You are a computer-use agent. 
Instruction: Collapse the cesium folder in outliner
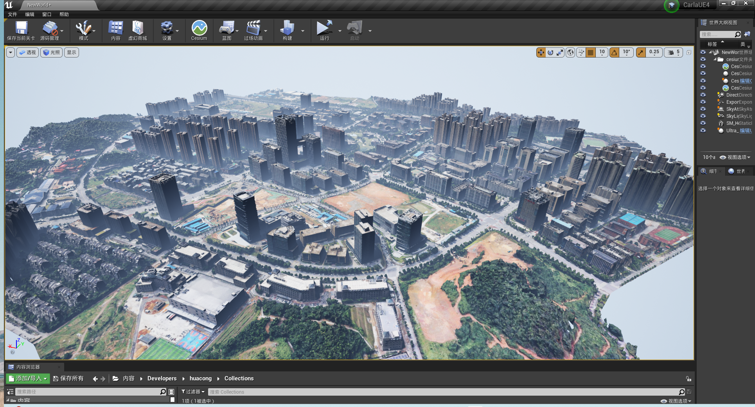(x=715, y=59)
